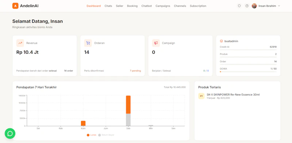This screenshot has height=143, width=292.
Task: Open the green chat bubble widget
Action: point(10,134)
